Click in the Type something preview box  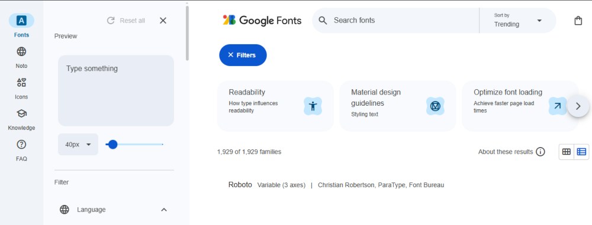116,90
